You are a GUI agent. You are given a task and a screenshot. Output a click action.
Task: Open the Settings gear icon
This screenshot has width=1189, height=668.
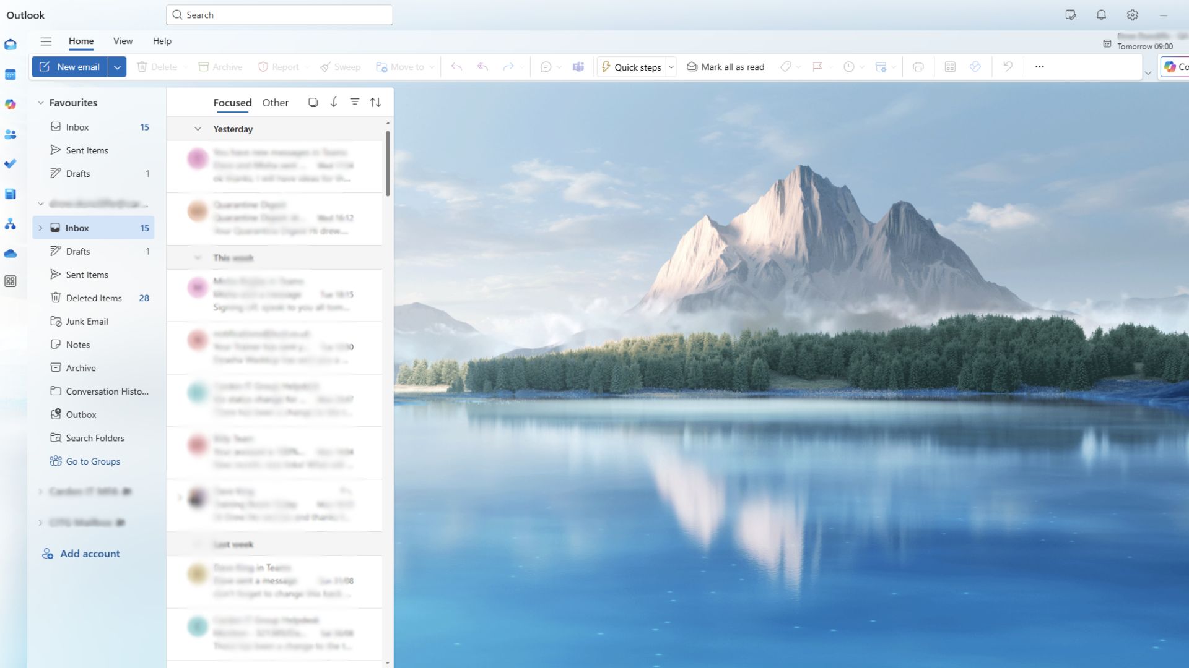click(x=1132, y=15)
